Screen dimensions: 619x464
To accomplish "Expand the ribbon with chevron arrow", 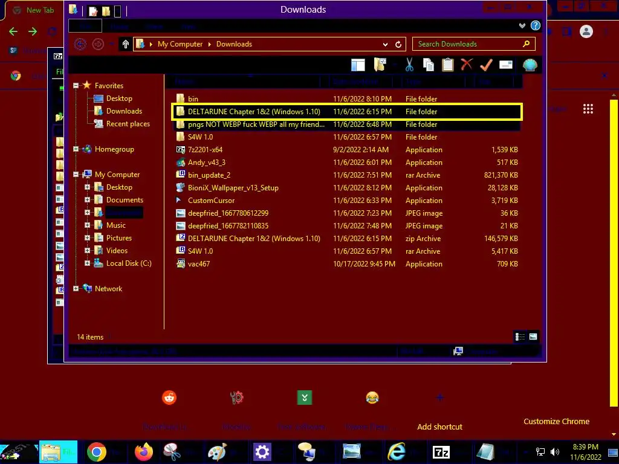I will click(522, 25).
